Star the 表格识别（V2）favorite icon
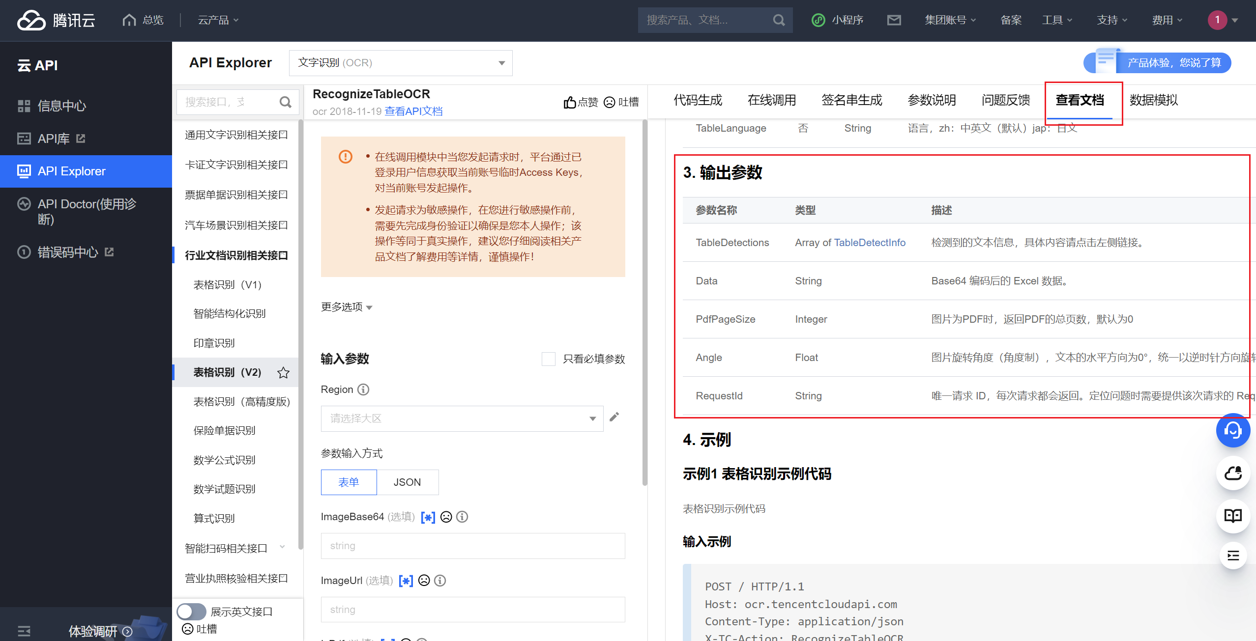Image resolution: width=1256 pixels, height=641 pixels. [x=284, y=373]
